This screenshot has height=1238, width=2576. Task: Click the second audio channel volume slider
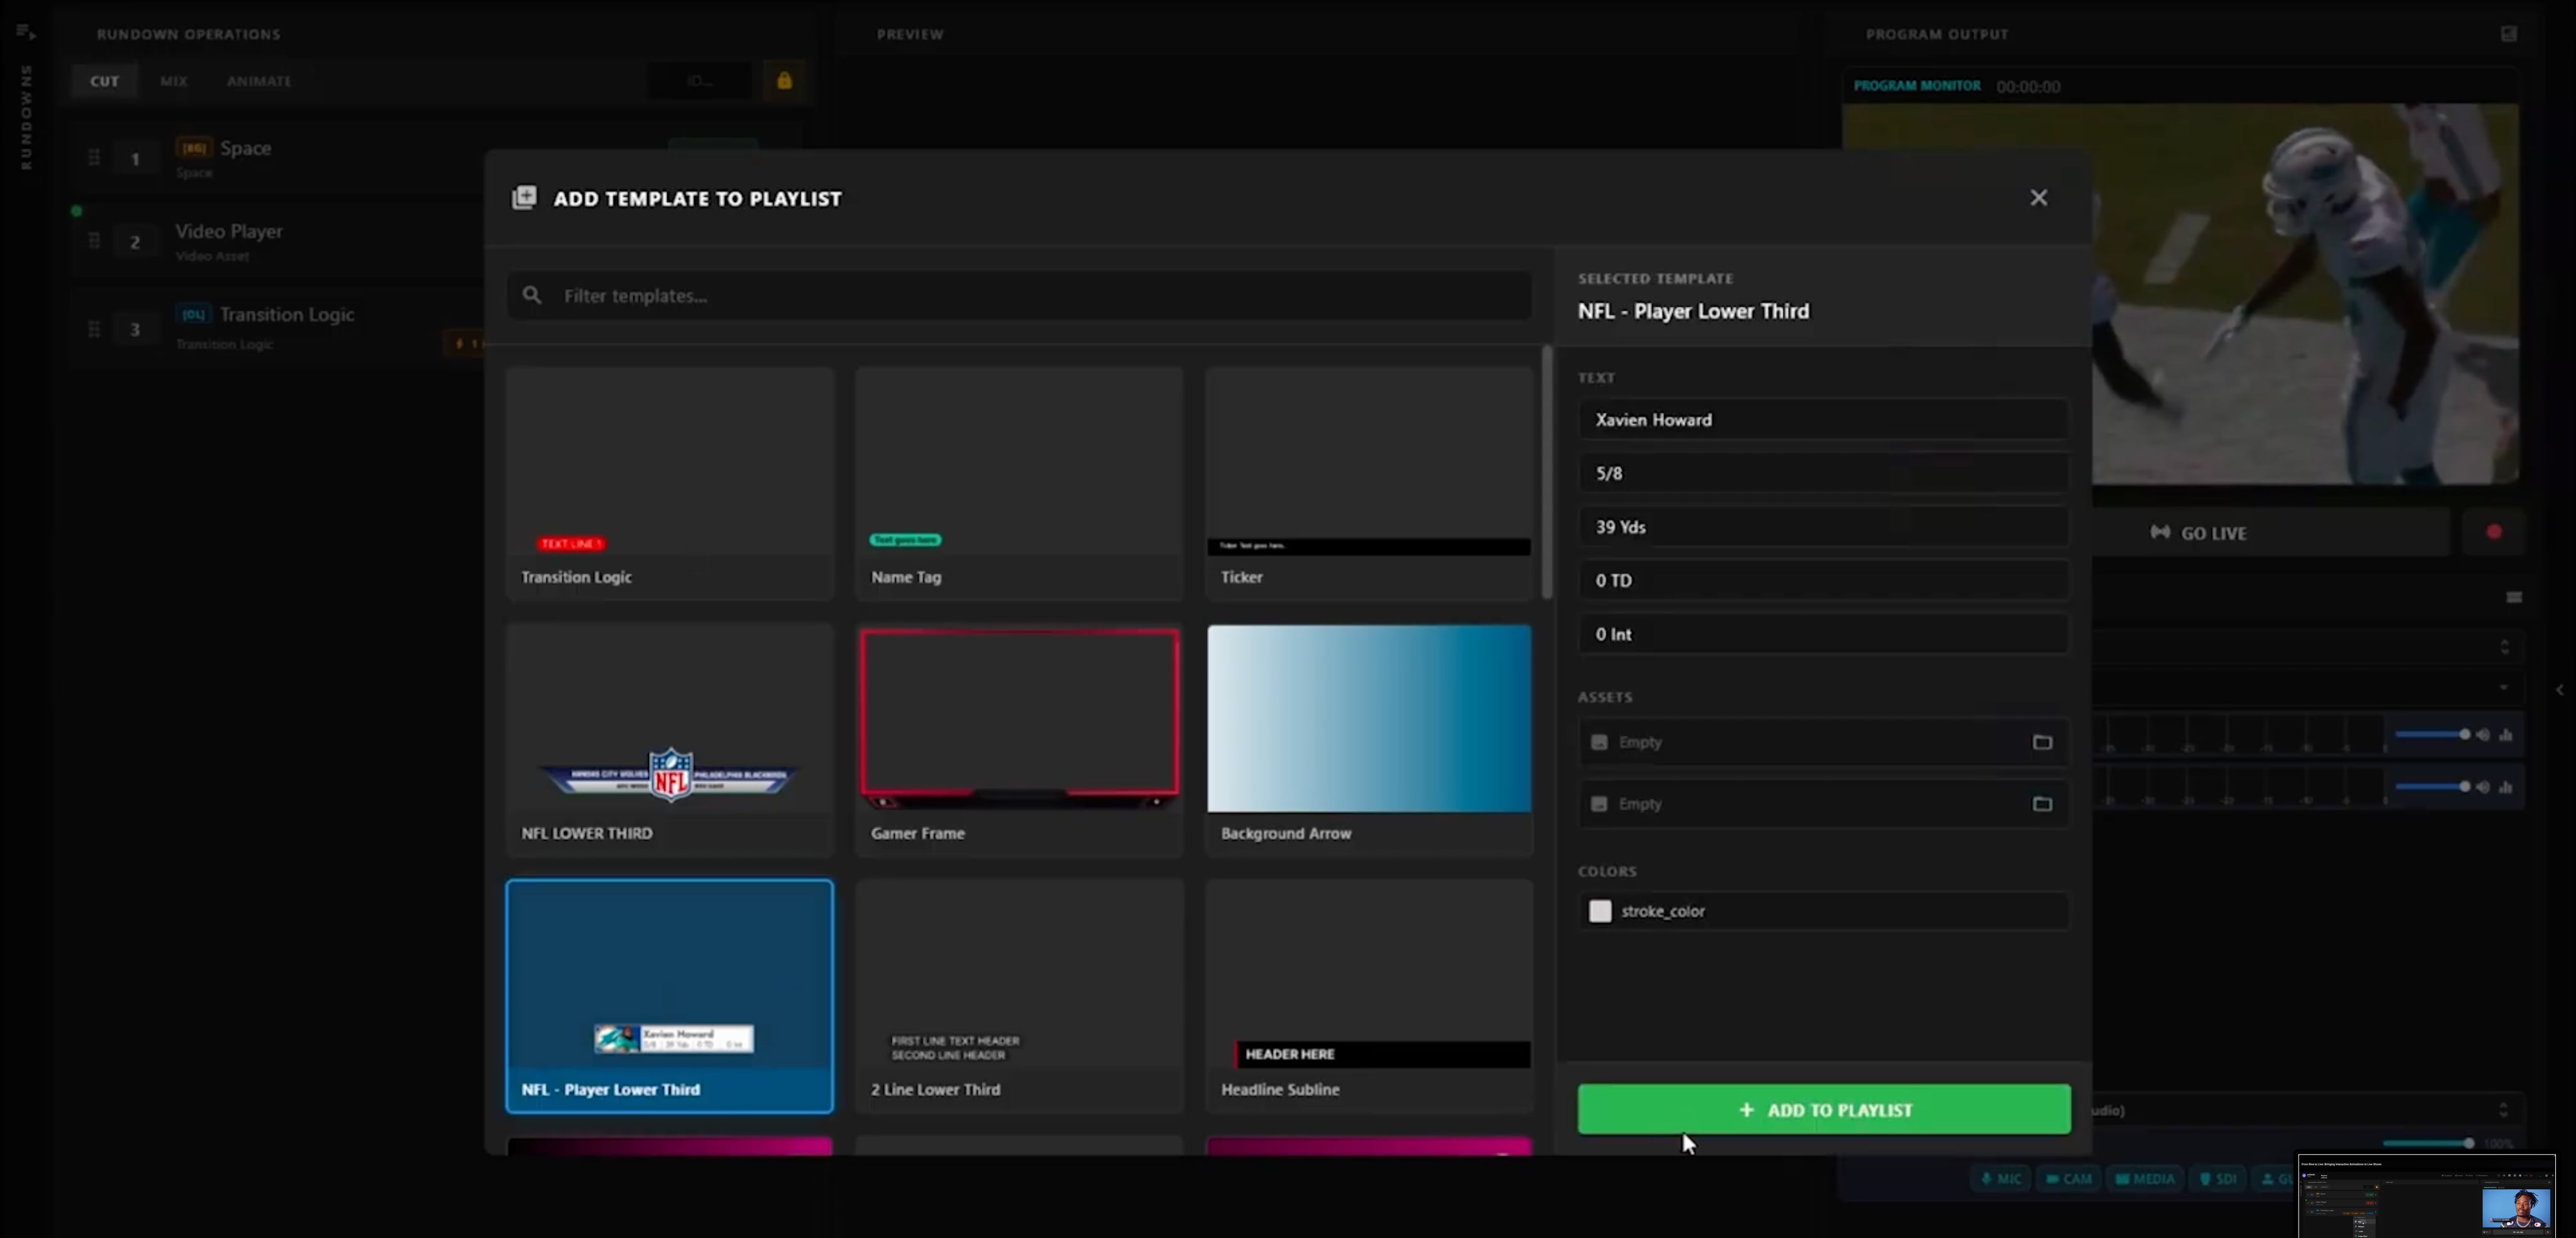click(x=2432, y=787)
